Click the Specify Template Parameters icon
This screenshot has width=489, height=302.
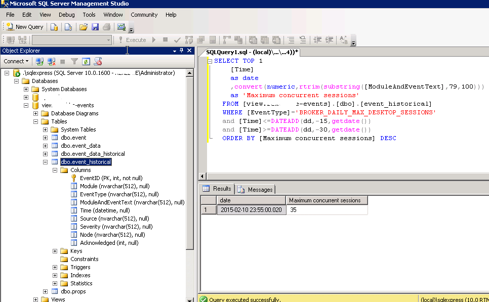344,40
